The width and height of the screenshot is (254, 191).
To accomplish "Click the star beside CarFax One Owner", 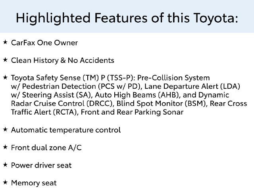I will pos(5,42).
